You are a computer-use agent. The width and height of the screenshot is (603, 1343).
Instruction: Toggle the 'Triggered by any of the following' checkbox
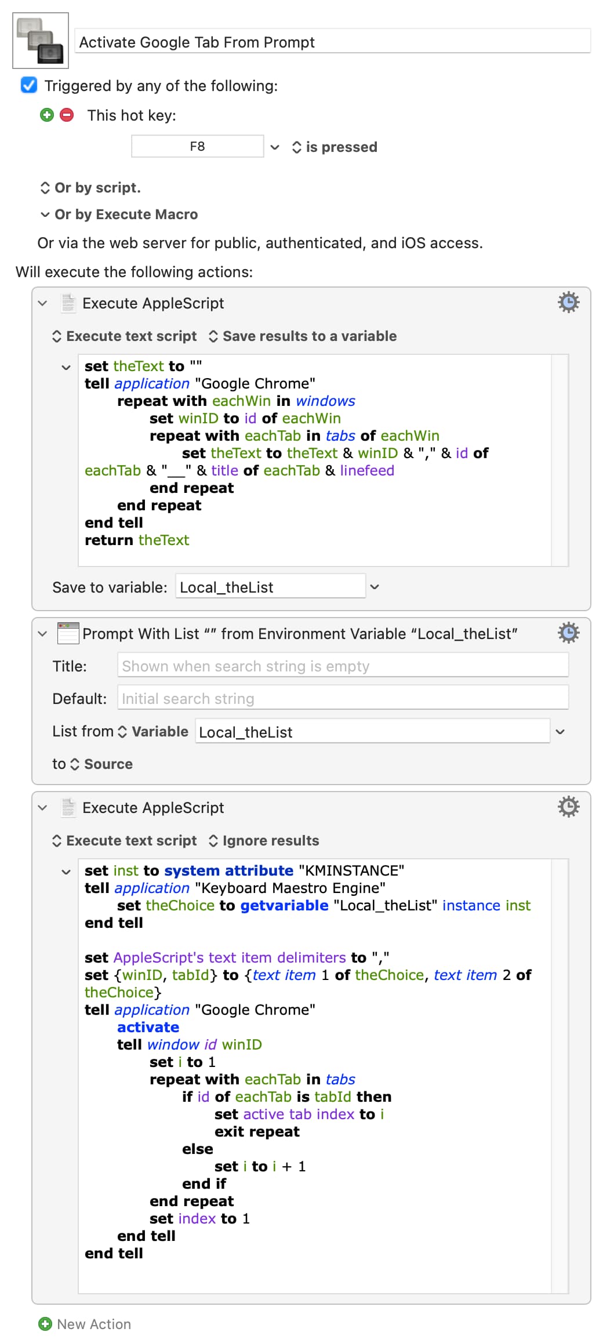(x=29, y=86)
